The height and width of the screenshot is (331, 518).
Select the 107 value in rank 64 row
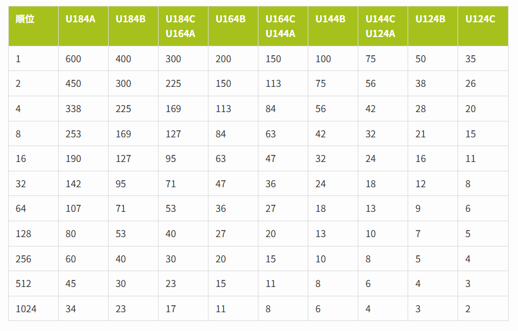coord(73,208)
